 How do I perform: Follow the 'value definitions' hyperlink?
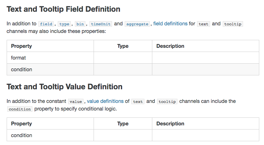105,101
